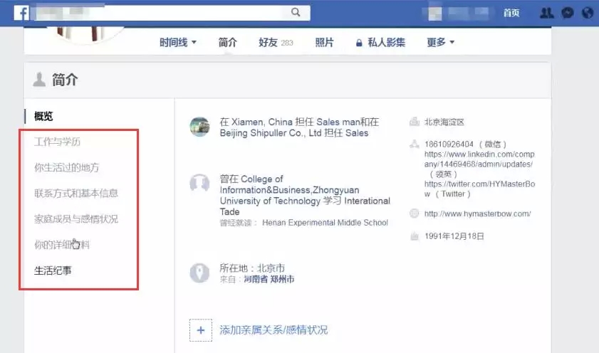The image size is (599, 353).
Task: Click the location pin icon
Action: tap(199, 273)
